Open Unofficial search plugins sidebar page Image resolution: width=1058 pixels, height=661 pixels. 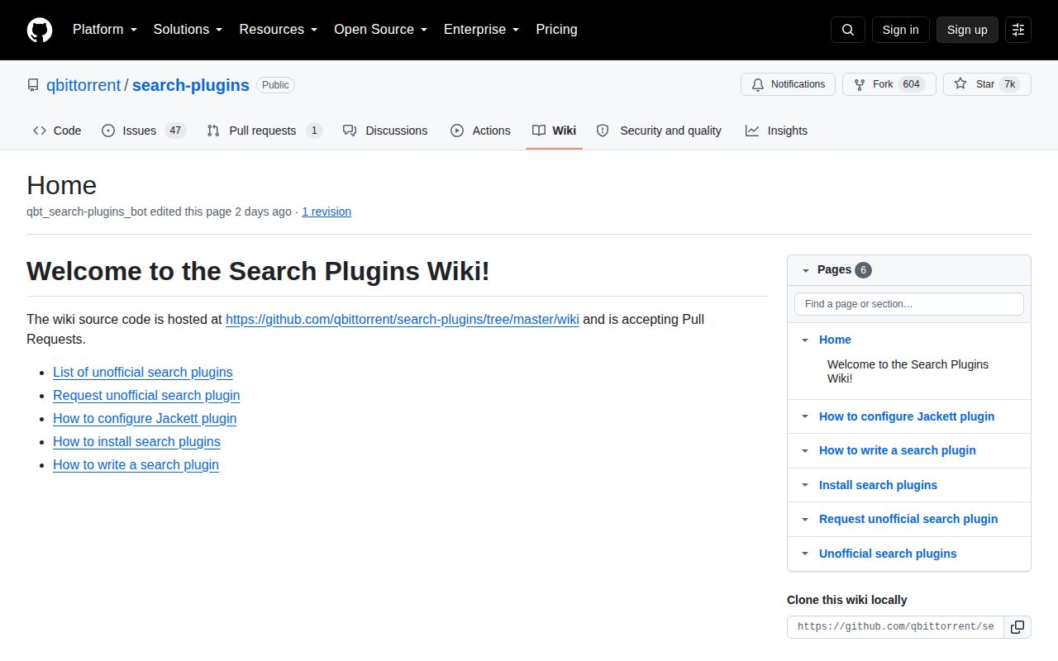(888, 554)
